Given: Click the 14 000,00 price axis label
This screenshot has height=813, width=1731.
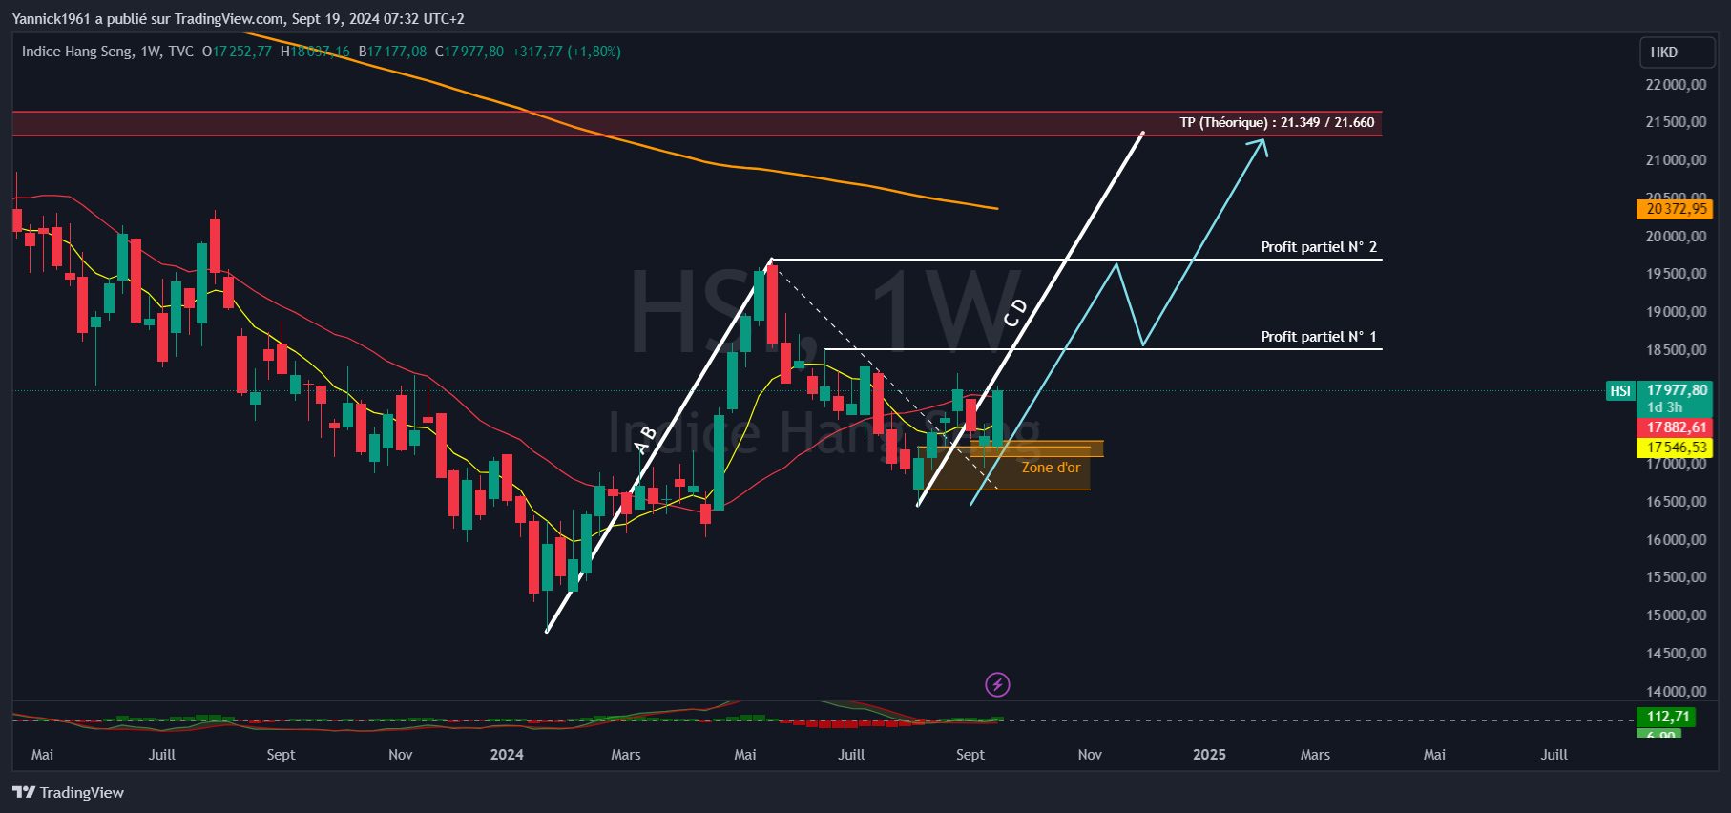Looking at the screenshot, I should (x=1676, y=692).
